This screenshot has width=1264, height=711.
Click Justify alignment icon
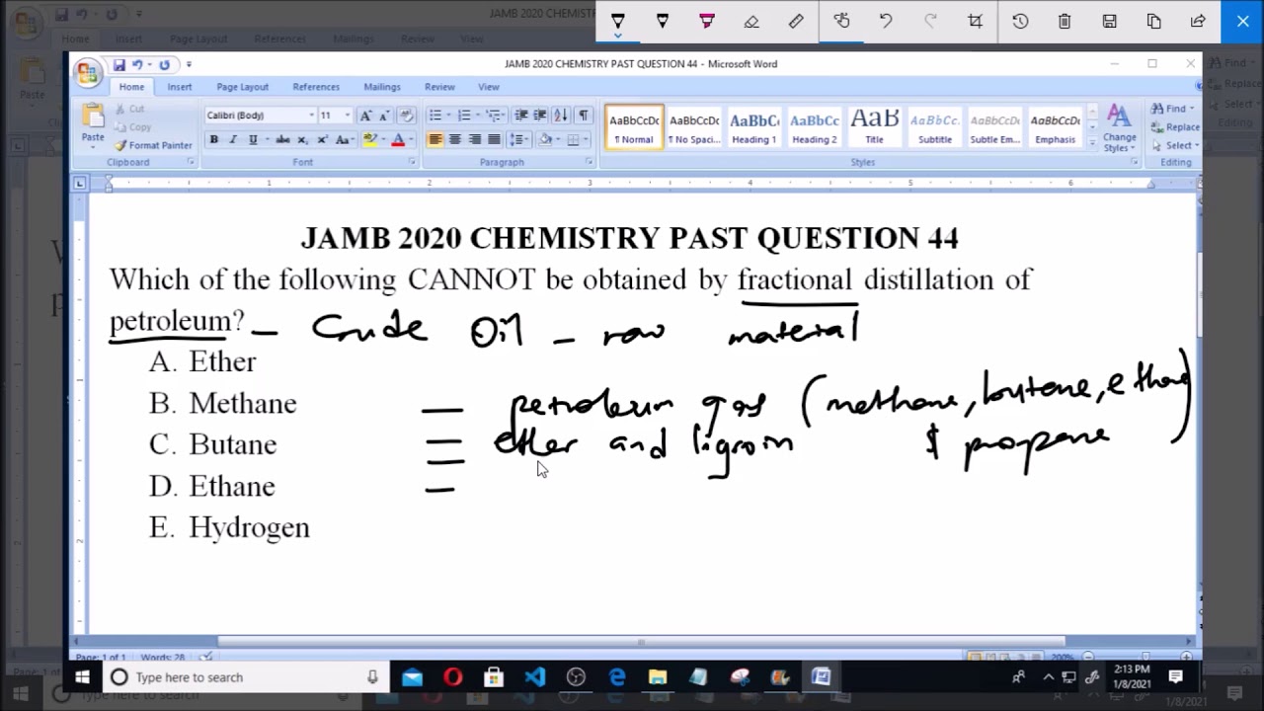495,140
